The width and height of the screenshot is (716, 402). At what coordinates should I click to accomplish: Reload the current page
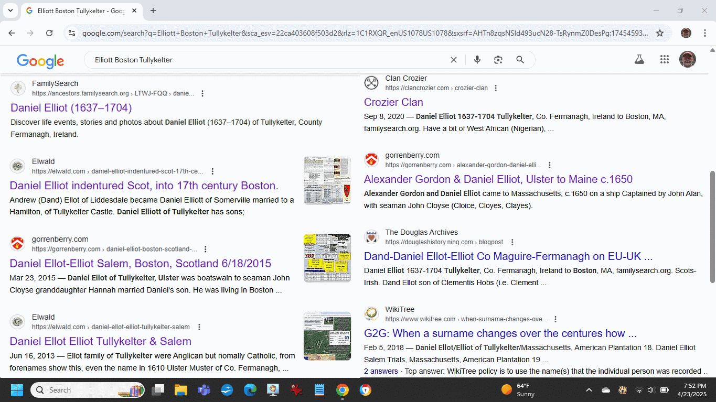(49, 33)
